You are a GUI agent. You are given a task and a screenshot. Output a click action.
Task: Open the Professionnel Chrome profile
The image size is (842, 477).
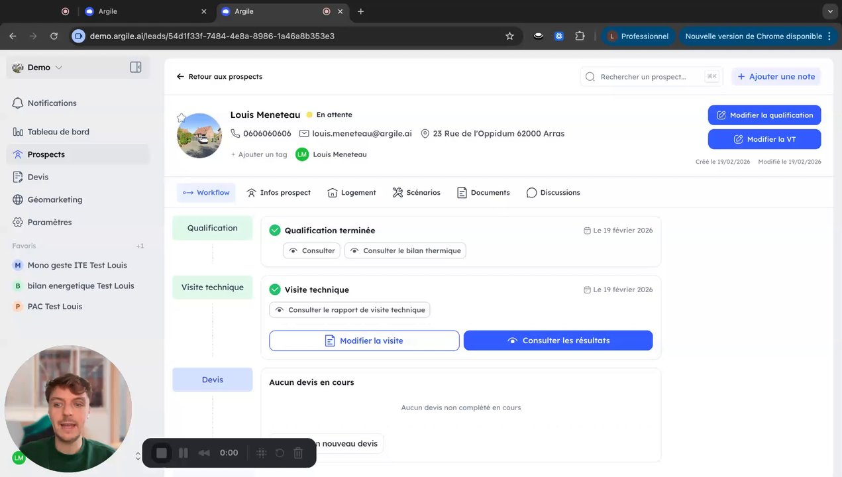click(x=639, y=36)
